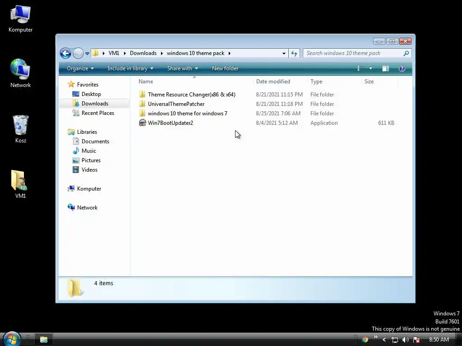The width and height of the screenshot is (462, 346).
Task: Go back with the Explorer back arrow
Action: pyautogui.click(x=65, y=53)
